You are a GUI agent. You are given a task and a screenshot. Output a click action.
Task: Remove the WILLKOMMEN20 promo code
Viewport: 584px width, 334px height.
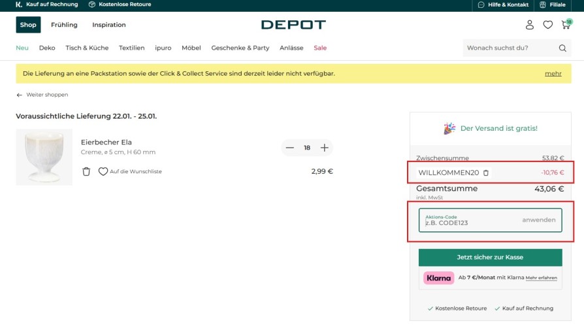coord(485,173)
